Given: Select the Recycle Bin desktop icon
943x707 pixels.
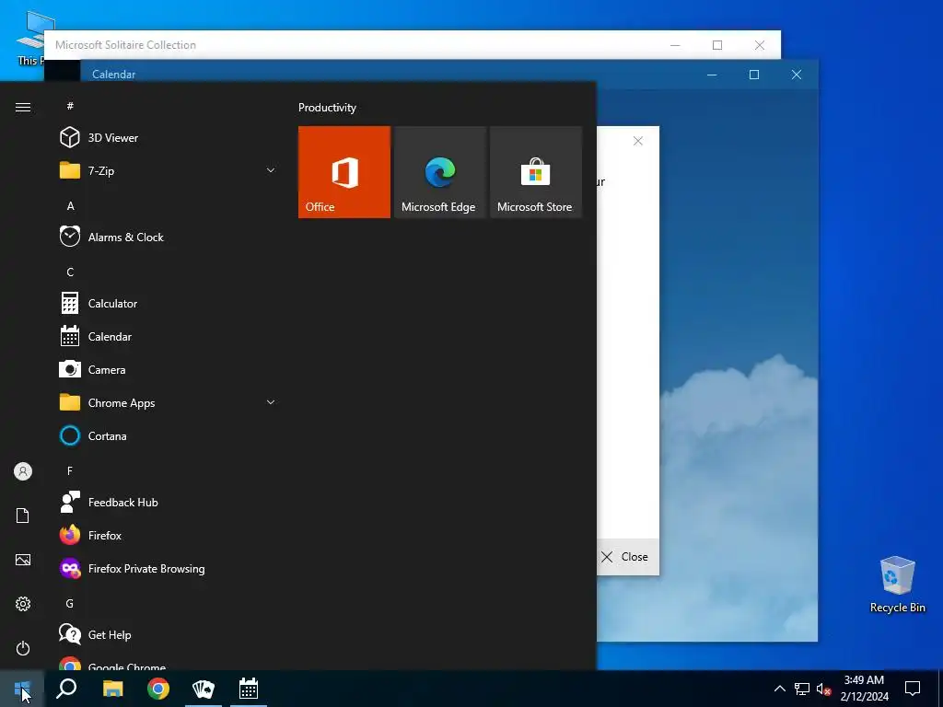Looking at the screenshot, I should click(897, 585).
